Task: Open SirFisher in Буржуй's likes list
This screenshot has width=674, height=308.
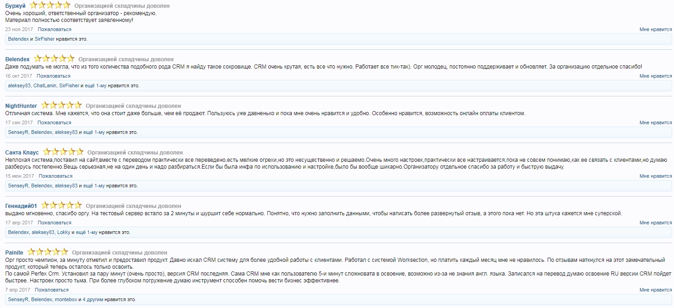Action: 44,39
